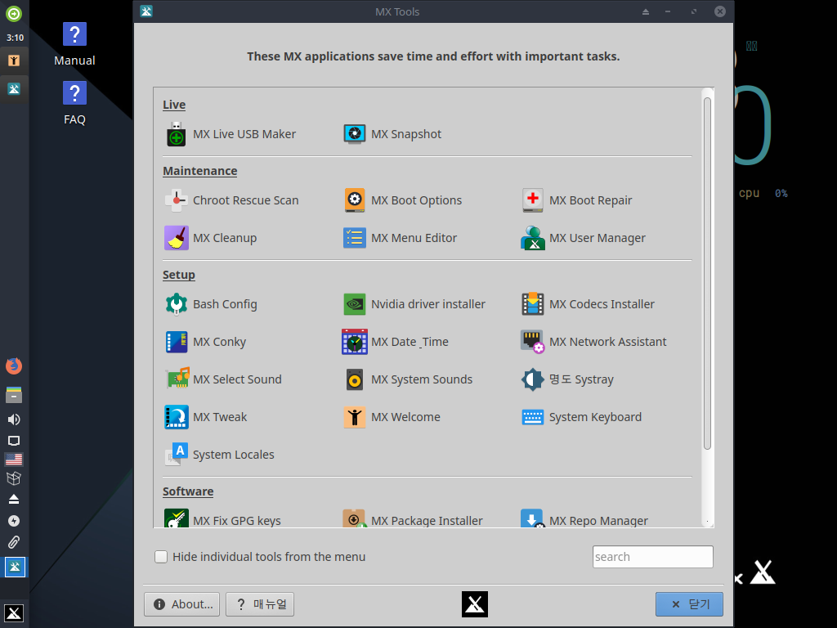Launch MX Fix GPG keys icon
The height and width of the screenshot is (628, 837).
pyautogui.click(x=177, y=518)
